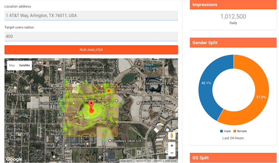Zoom out with the map minus button
This screenshot has height=163, width=279.
point(172,153)
